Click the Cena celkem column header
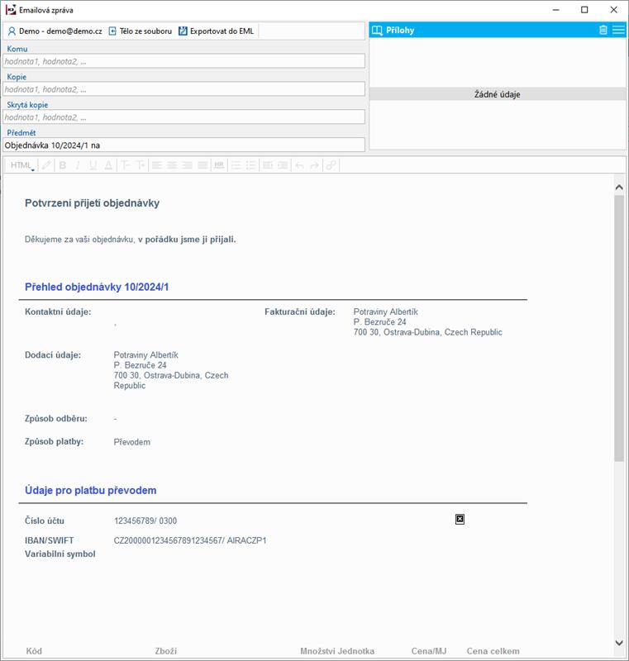This screenshot has height=661, width=629. 493,651
